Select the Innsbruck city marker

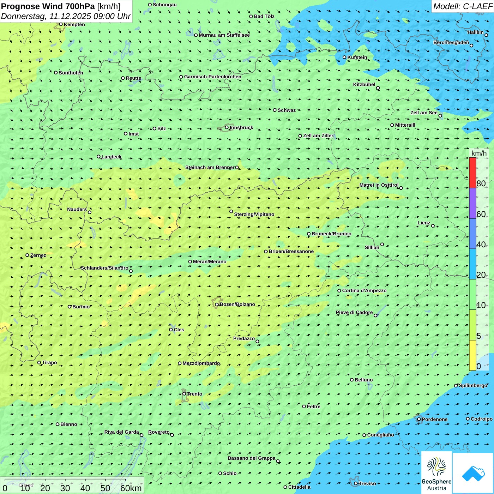tap(227, 127)
